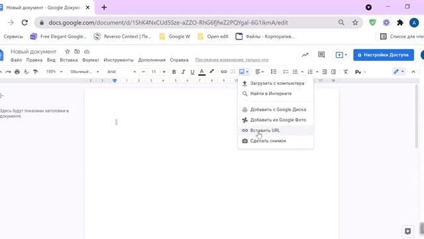Open the Arial font dropdown
424x239 pixels.
pos(121,72)
